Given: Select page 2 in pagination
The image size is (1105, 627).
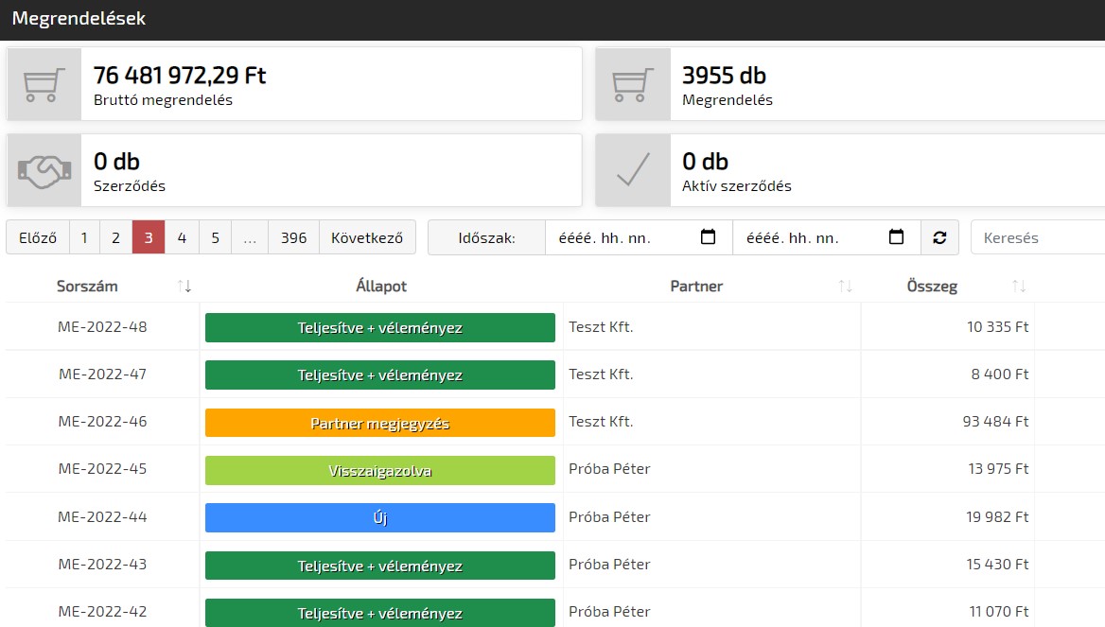Looking at the screenshot, I should click(x=115, y=237).
